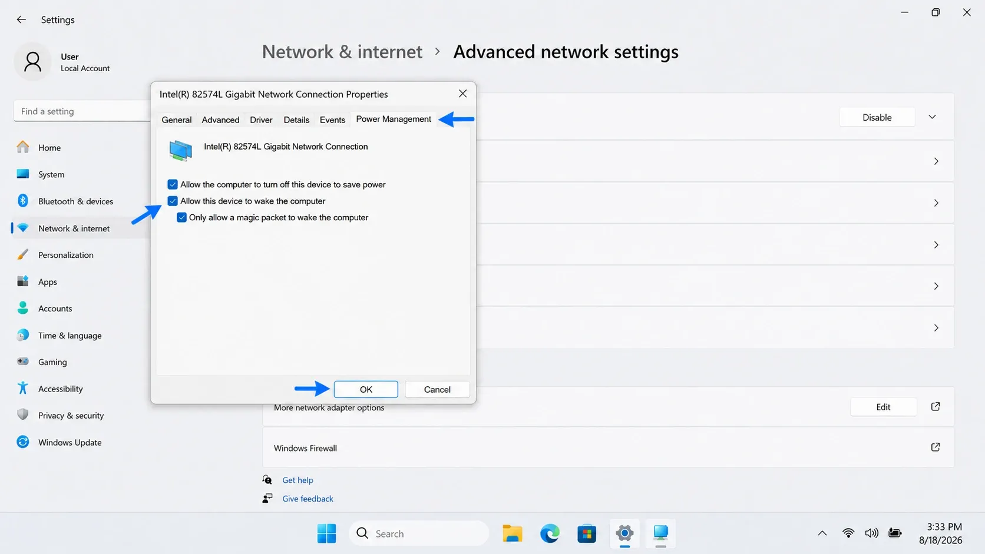Open Accessibility settings icon
This screenshot has width=985, height=554.
[x=23, y=388]
